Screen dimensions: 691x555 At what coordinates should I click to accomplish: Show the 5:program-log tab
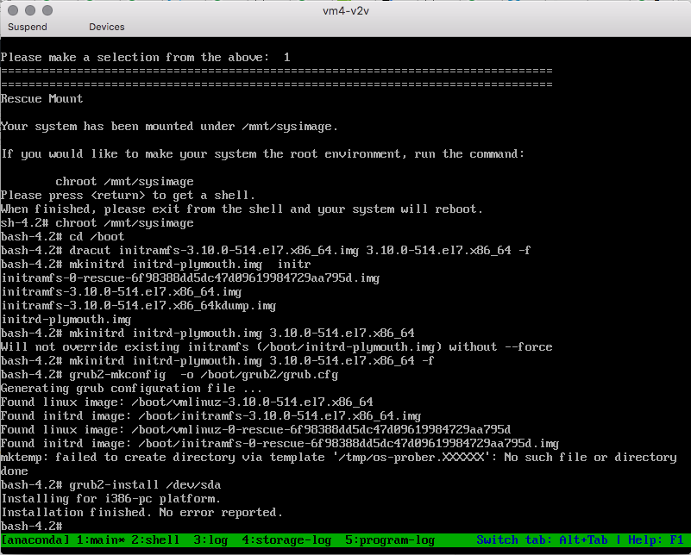(390, 540)
